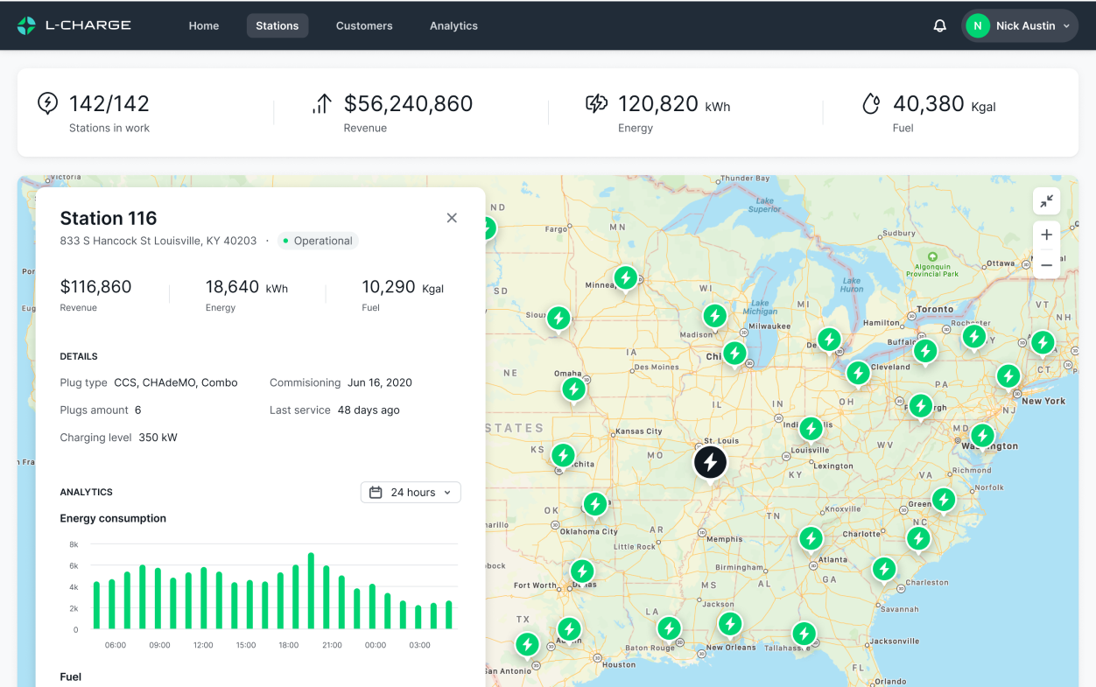Close the Station 116 panel

tap(452, 218)
